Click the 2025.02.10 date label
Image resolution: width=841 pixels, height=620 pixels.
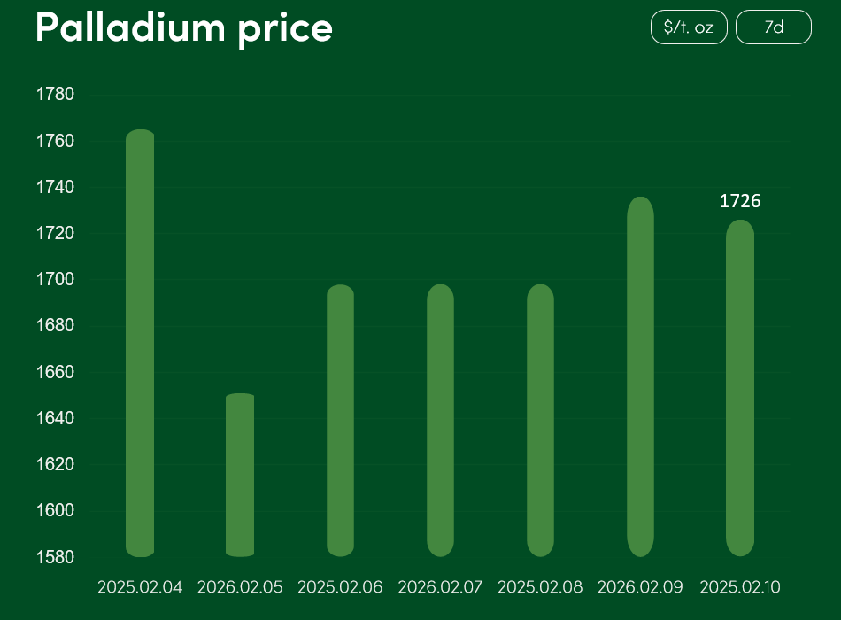click(x=740, y=587)
